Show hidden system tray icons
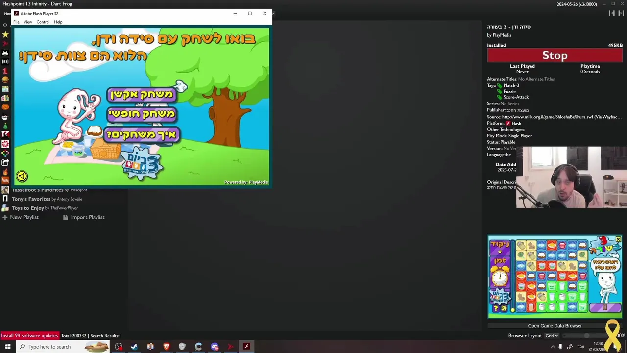Image resolution: width=627 pixels, height=353 pixels. pyautogui.click(x=553, y=347)
